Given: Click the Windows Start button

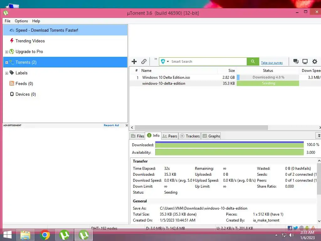Looking at the screenshot, I should click(8, 235).
